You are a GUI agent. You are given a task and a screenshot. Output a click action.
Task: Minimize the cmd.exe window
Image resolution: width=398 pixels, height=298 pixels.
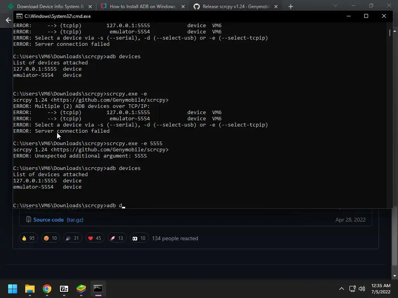coord(349,16)
